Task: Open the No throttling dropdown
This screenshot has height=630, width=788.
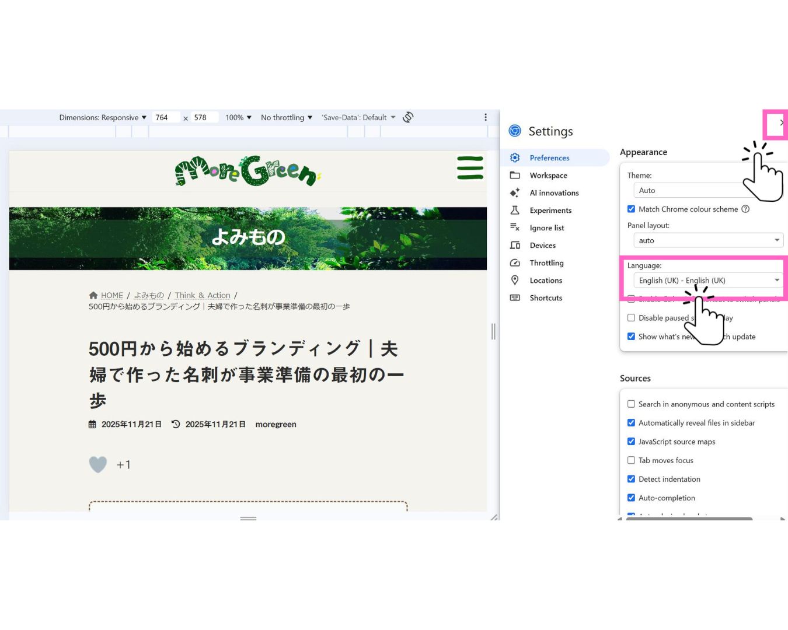Action: point(286,117)
